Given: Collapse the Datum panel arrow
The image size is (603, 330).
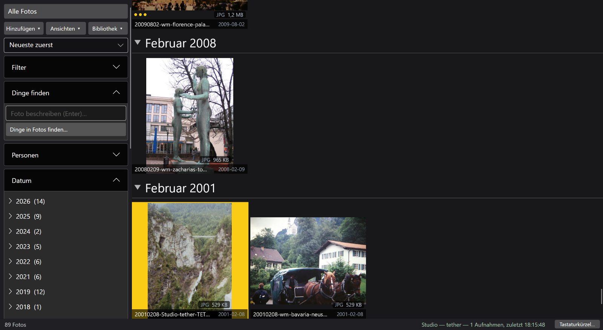Looking at the screenshot, I should tap(116, 180).
